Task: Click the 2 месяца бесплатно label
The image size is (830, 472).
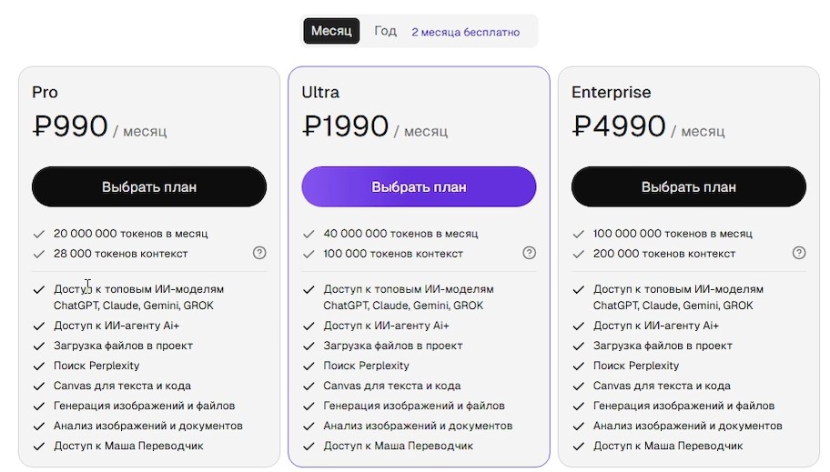Action: pos(465,32)
